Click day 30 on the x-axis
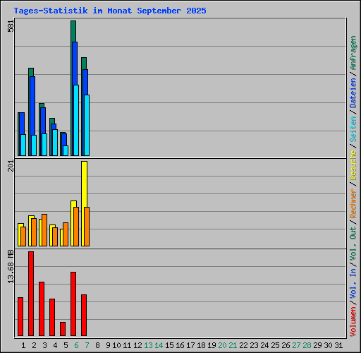The width and height of the screenshot is (361, 353). 328,345
